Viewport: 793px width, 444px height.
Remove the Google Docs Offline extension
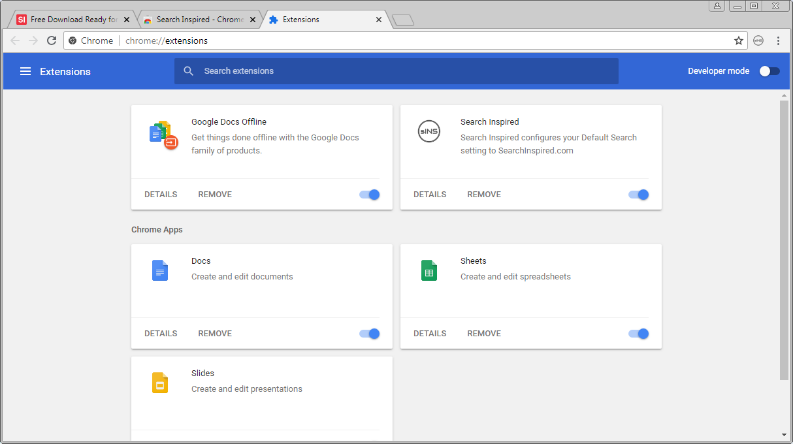pyautogui.click(x=215, y=195)
